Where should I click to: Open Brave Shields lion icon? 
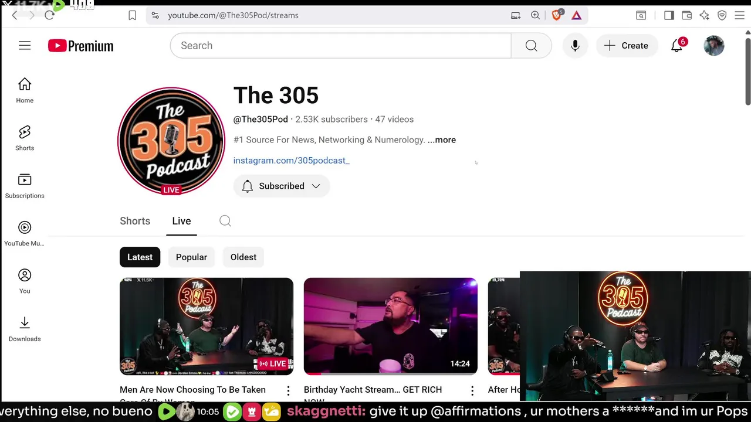(557, 15)
